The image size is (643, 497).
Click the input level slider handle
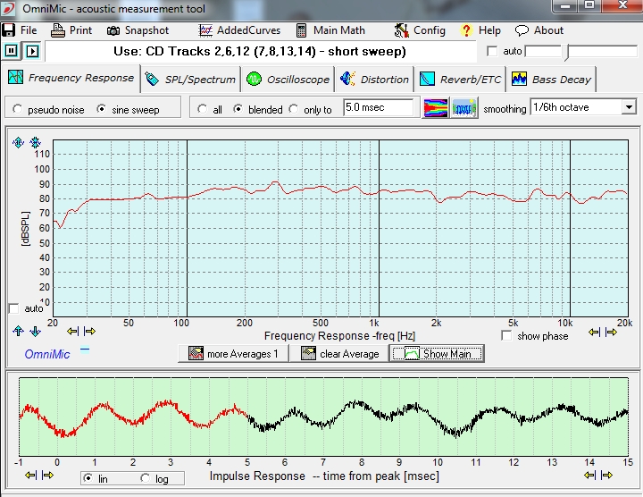(566, 53)
